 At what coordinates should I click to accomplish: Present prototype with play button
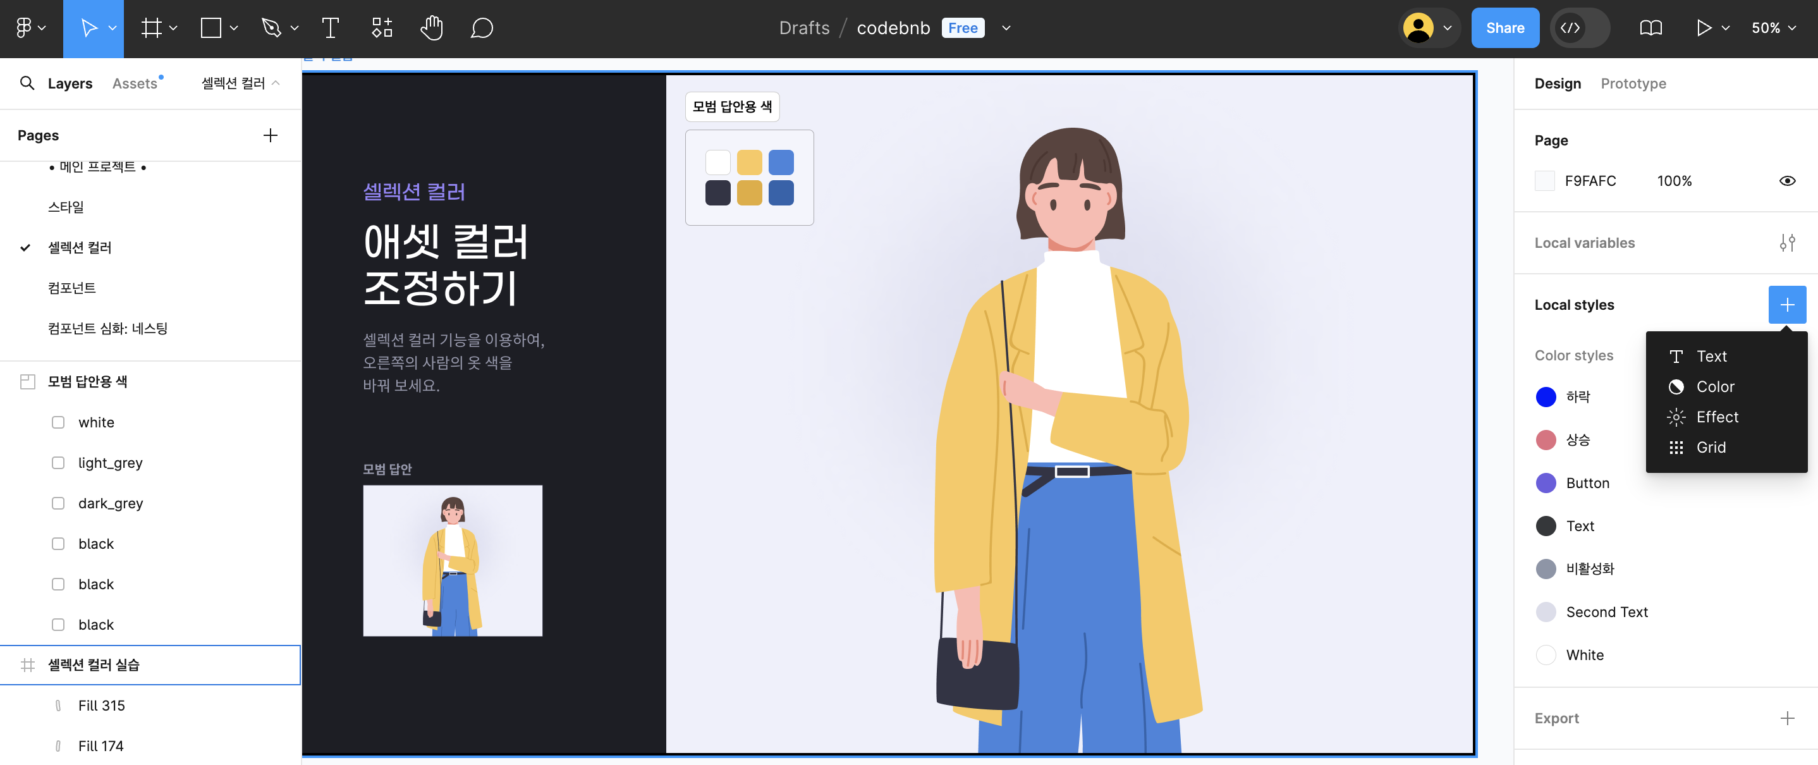point(1702,28)
